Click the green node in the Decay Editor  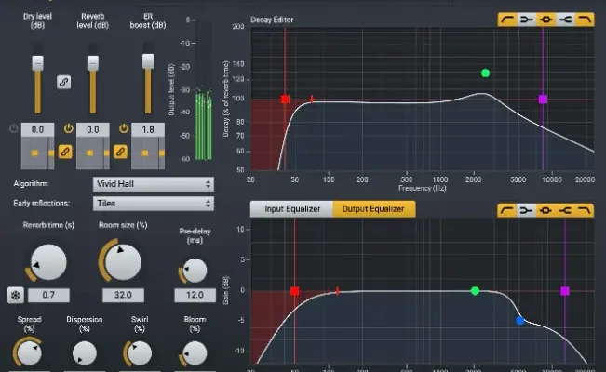(x=485, y=73)
